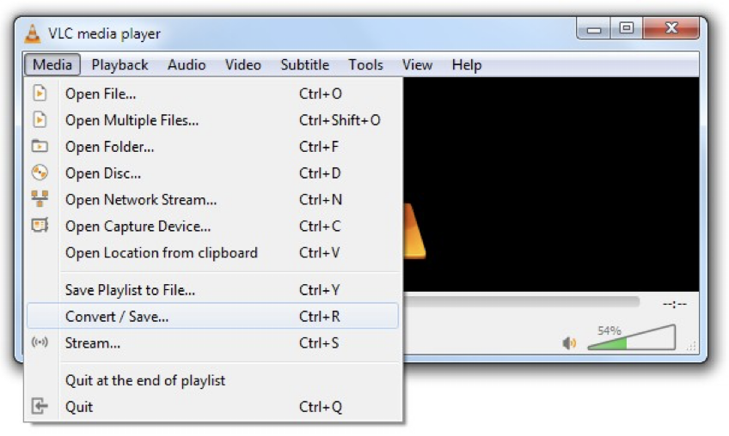This screenshot has width=729, height=436.
Task: Open the Tools menu
Action: tap(366, 64)
